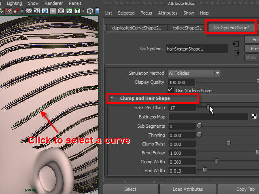Open the Attribute Editor Focus menu
The height and width of the screenshot is (194, 259).
click(146, 13)
